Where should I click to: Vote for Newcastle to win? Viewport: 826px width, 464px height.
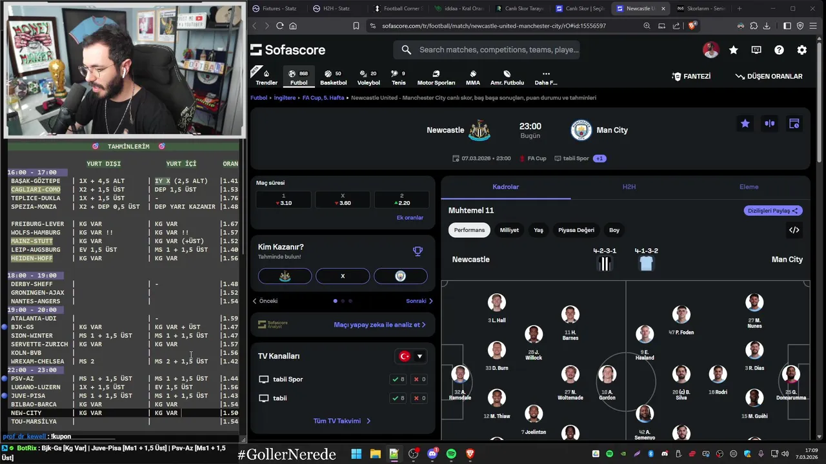(x=285, y=276)
